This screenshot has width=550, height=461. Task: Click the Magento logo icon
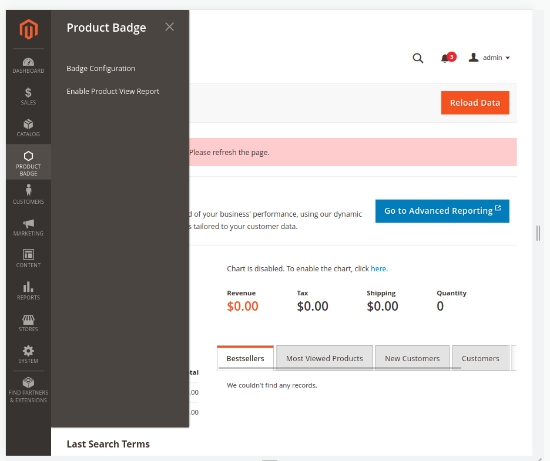pyautogui.click(x=28, y=29)
